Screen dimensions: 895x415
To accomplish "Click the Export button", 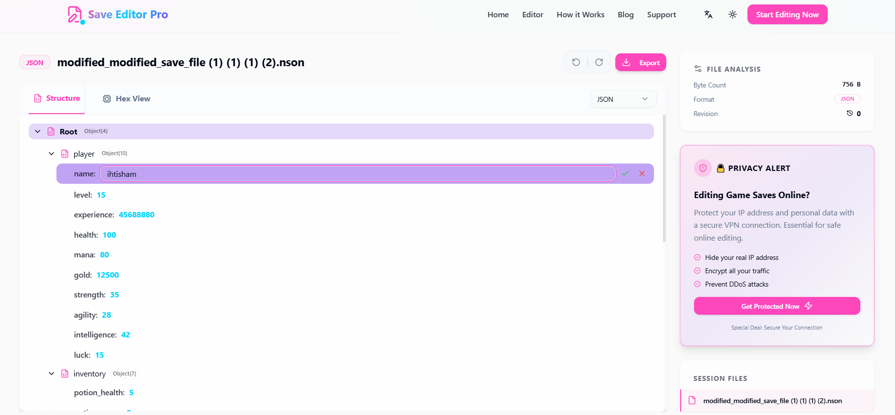I will [641, 62].
